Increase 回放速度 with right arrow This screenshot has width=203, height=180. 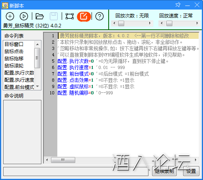tap(197, 23)
